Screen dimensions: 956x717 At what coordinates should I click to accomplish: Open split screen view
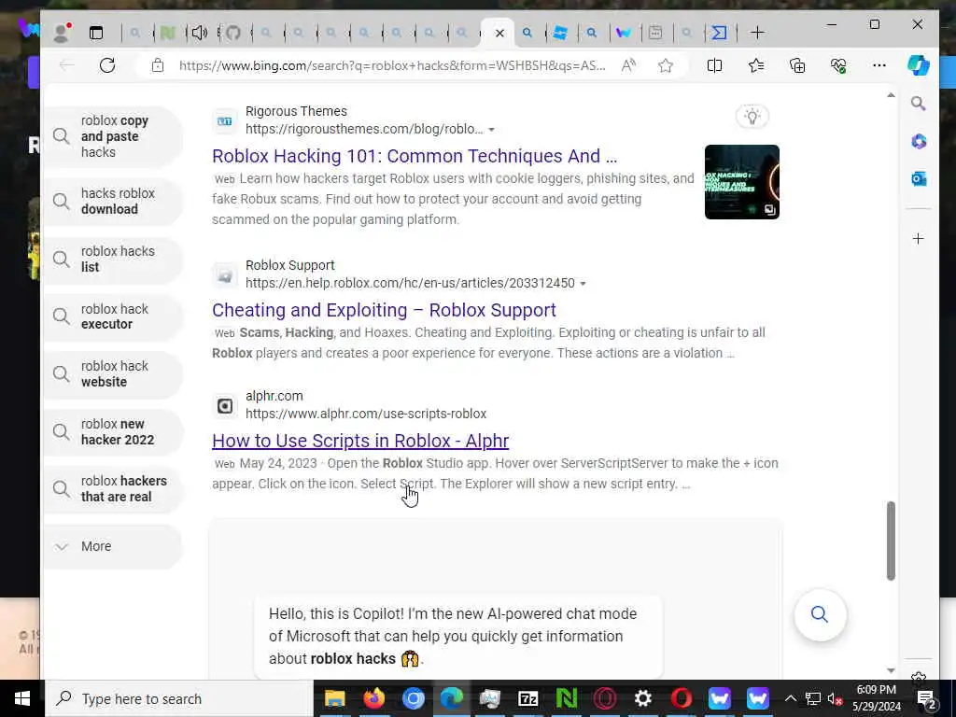pos(714,65)
